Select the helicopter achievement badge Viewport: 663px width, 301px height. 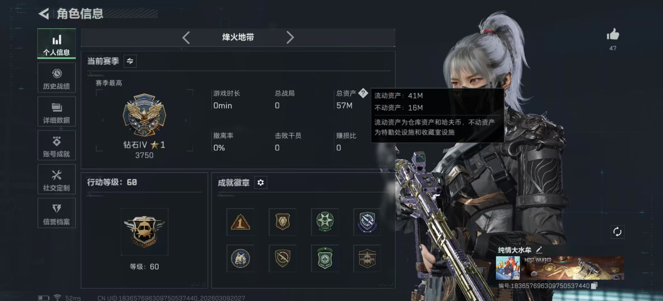367,258
